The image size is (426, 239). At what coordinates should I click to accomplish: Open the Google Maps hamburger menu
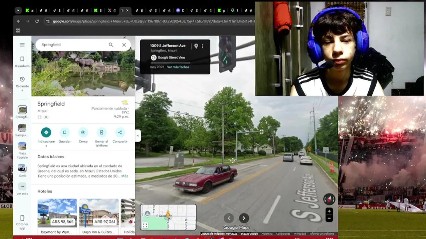(x=22, y=45)
